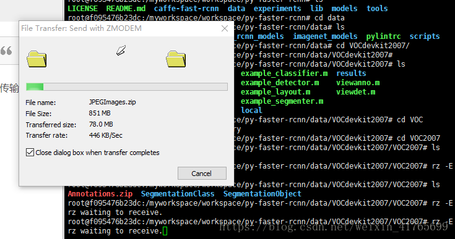Click example_detector.m in terminal listing
455x239 pixels.
coord(280,83)
